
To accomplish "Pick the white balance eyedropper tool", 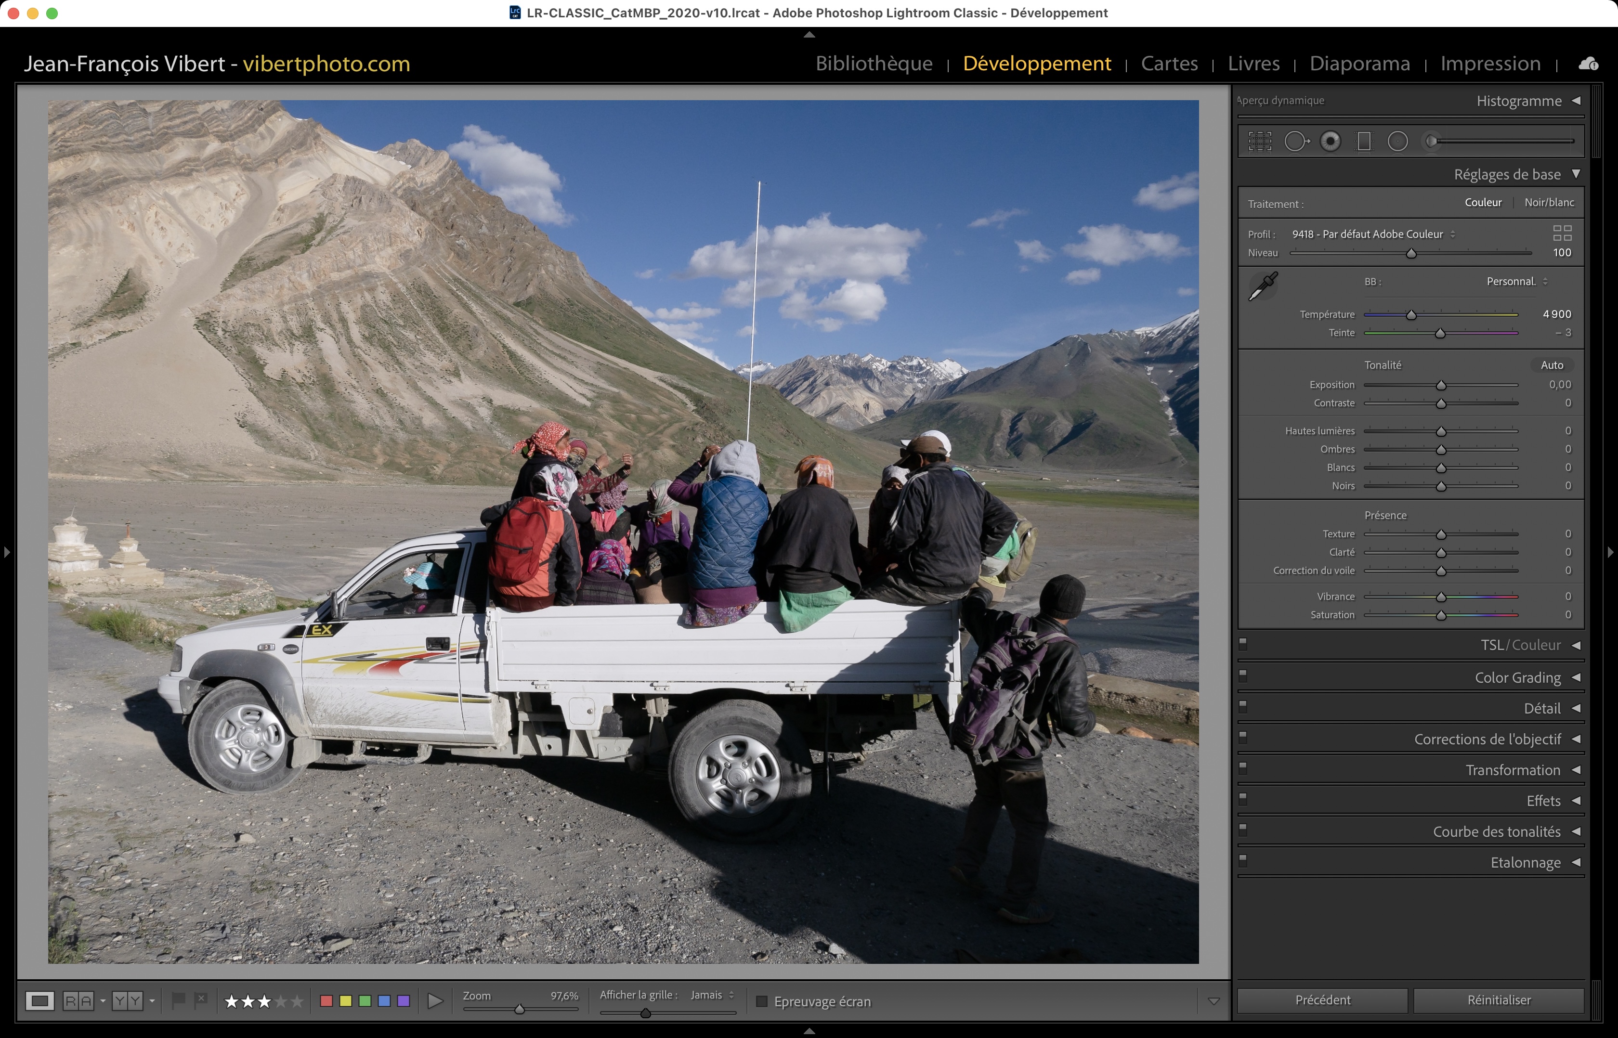I will [1263, 286].
